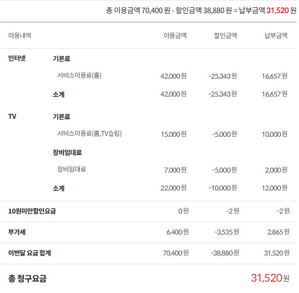Click the 할인금액 column header
This screenshot has width=299, height=293.
(225, 36)
